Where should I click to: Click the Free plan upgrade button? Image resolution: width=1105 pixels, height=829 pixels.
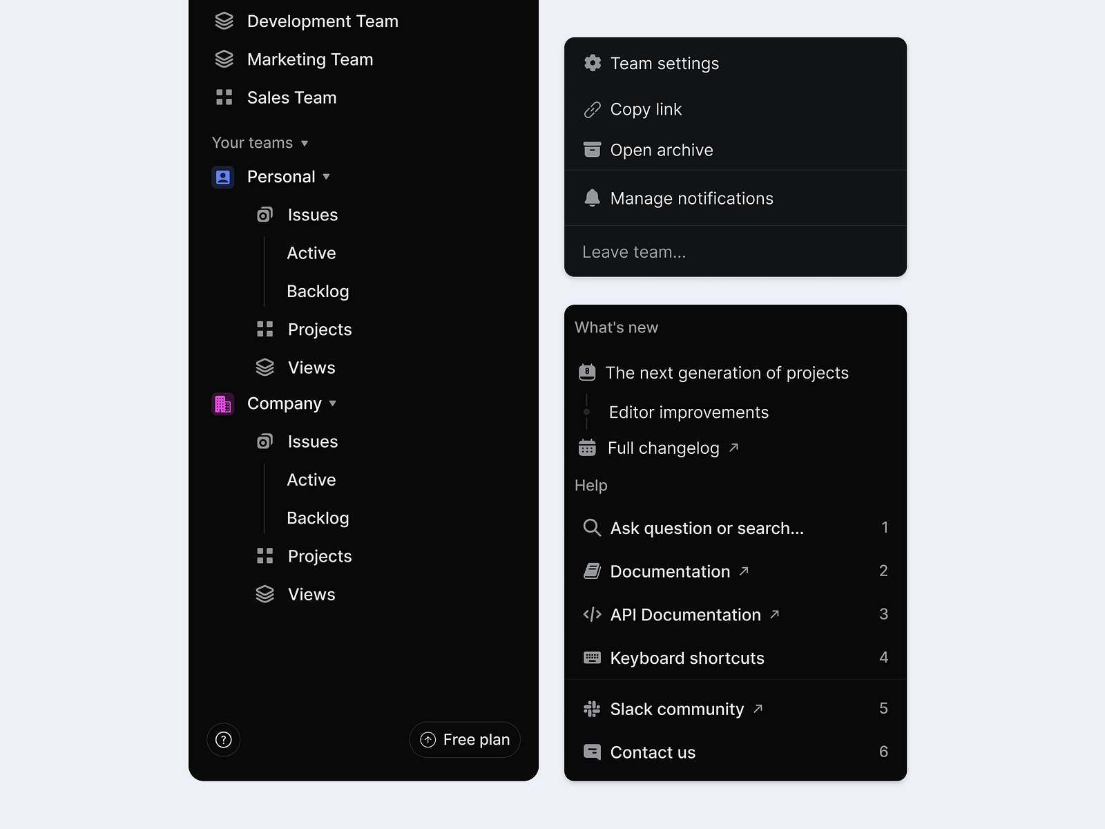coord(464,739)
